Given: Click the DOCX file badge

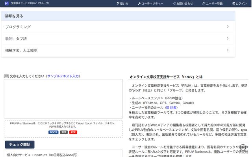Looking at the screenshot, I should 54,132.
